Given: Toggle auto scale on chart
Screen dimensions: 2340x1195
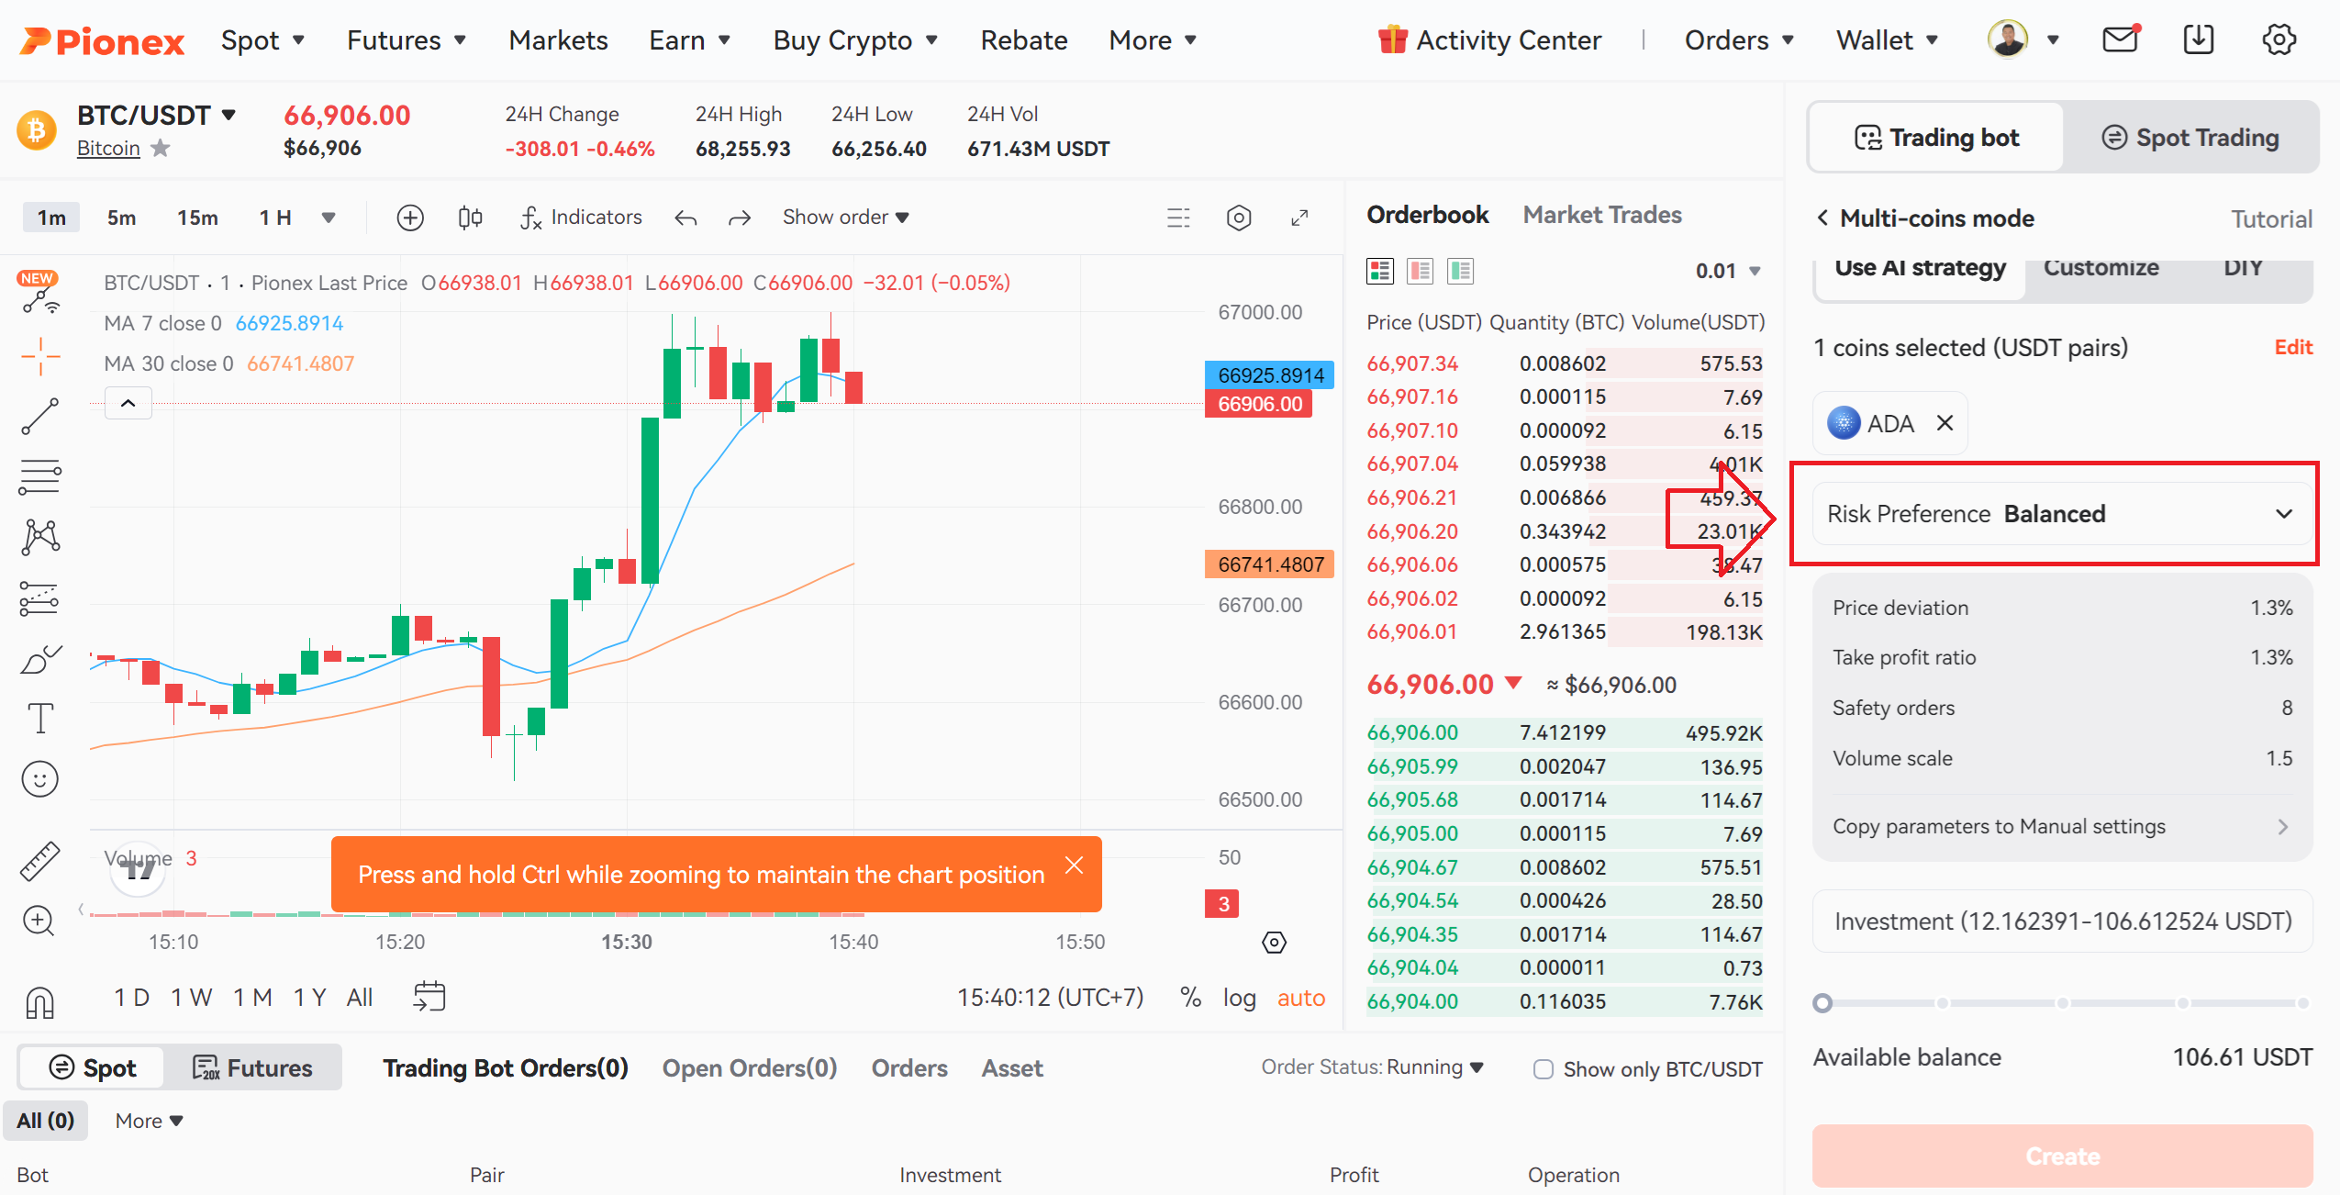Looking at the screenshot, I should pos(1301,998).
